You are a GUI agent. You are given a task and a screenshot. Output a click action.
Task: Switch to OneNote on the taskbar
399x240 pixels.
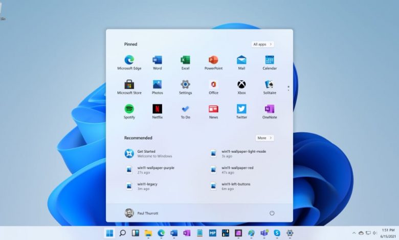tap(187, 233)
